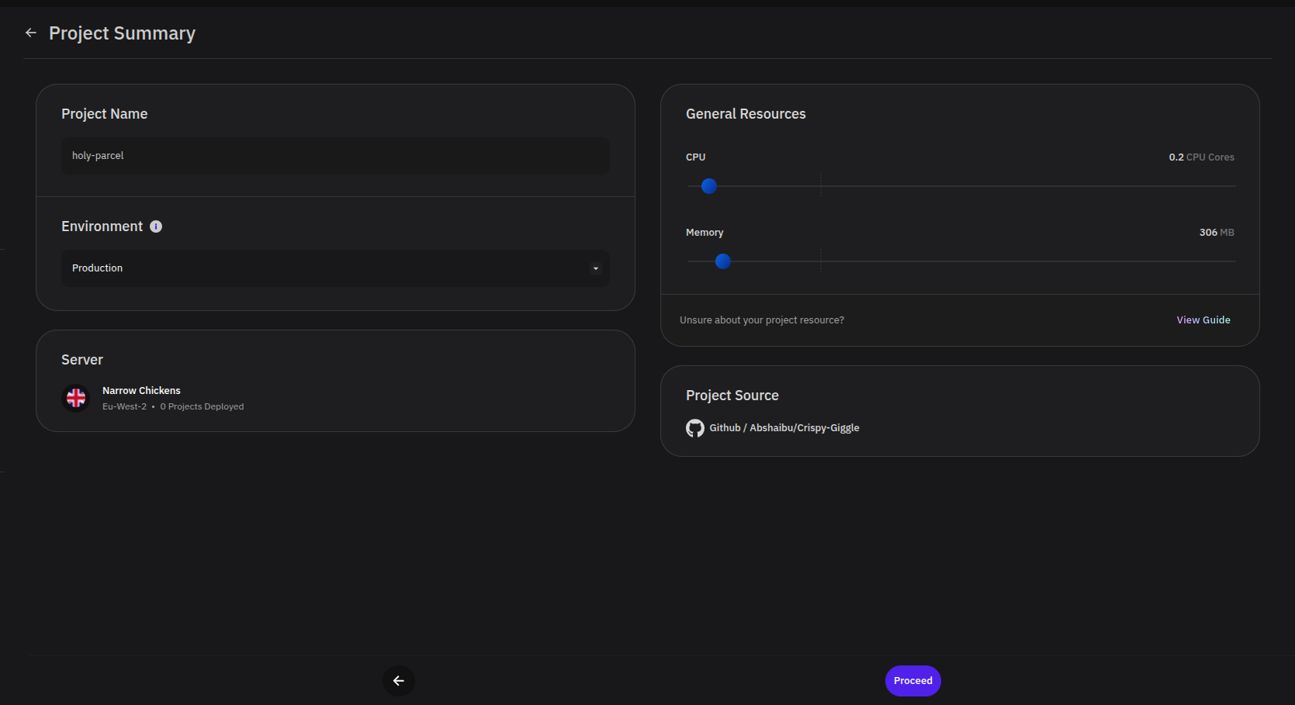Image resolution: width=1295 pixels, height=705 pixels.
Task: Click 'Unsure about your project resource?' text
Action: click(762, 320)
